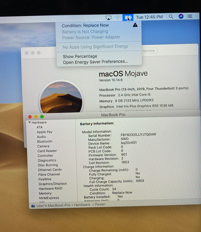Click Power in the bottom path bar
Viewport: 201px width, 232px height.
(x=100, y=204)
